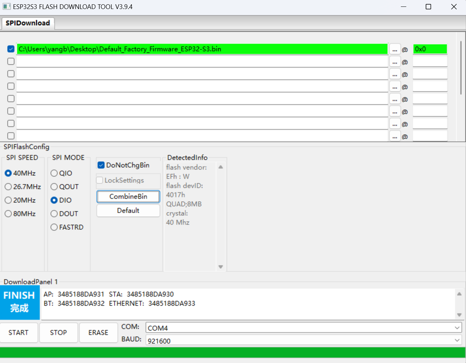Screen dimensions: 466x363
Task: Click the green download progress bar
Action: click(x=233, y=353)
